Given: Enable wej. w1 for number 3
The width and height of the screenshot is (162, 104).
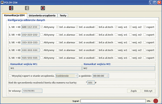Looking at the screenshot, I should tap(116, 42).
